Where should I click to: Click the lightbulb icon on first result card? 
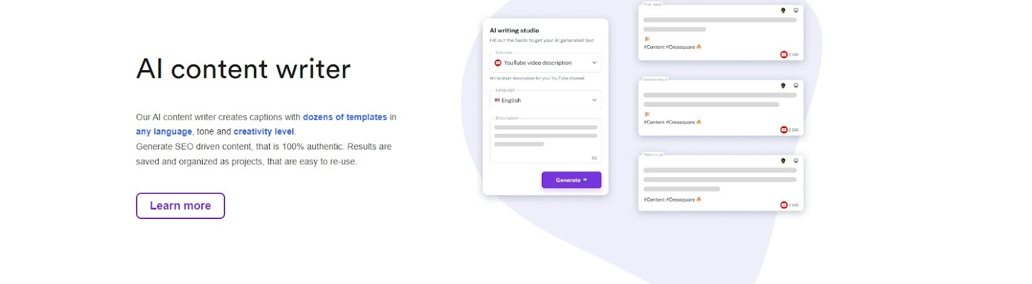coord(784,10)
